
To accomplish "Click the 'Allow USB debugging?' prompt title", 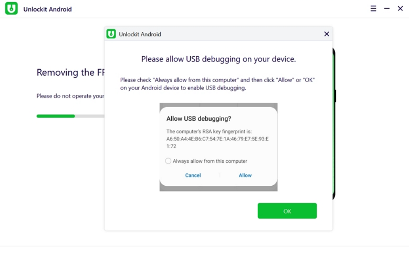I will [199, 119].
